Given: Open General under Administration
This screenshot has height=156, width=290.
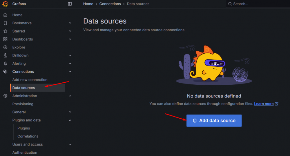Looking at the screenshot, I should pyautogui.click(x=19, y=112).
